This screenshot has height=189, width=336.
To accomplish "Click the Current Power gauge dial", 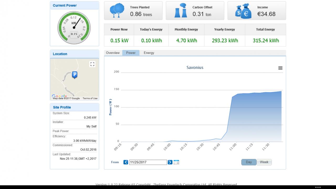I will 74,28.
